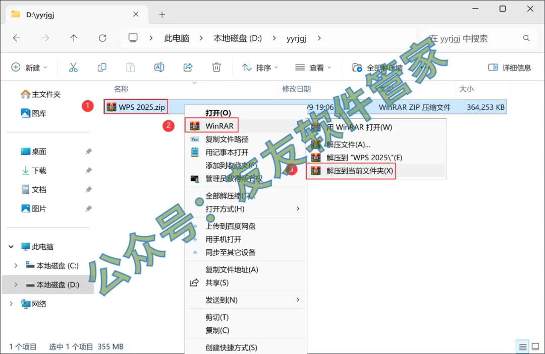Choose 解压文件(A)... in submenu
The height and width of the screenshot is (354, 545).
(348, 145)
